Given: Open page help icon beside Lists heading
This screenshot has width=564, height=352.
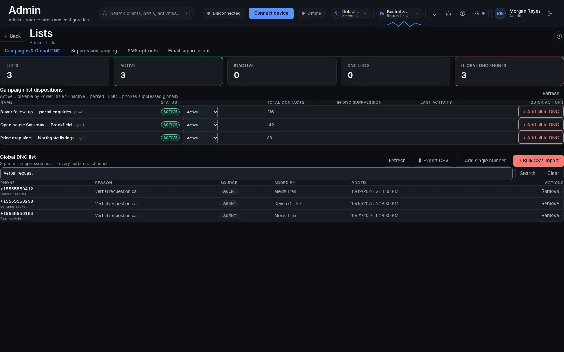Looking at the screenshot, I should (559, 36).
